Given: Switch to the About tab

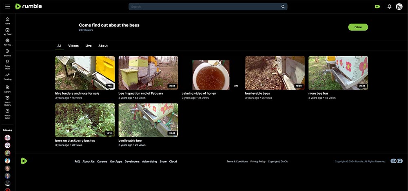Looking at the screenshot, I should click(103, 46).
